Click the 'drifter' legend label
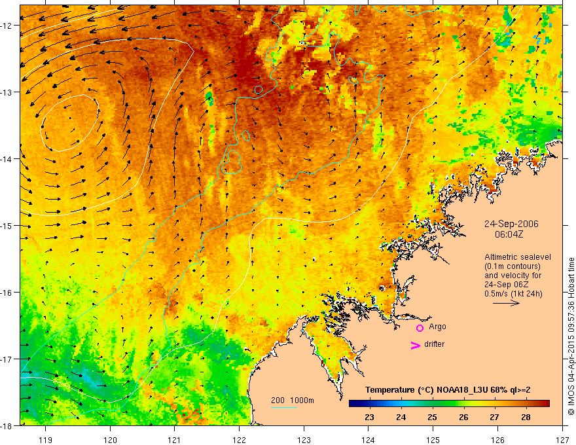The image size is (576, 445). [434, 344]
